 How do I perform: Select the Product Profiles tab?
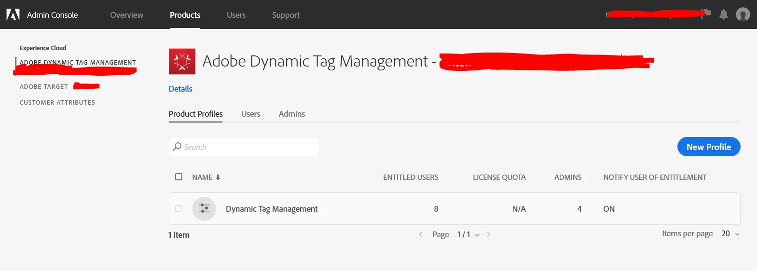[195, 114]
